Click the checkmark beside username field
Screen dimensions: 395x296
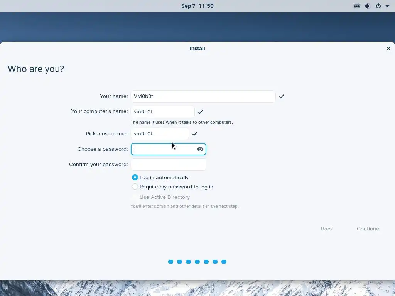coord(195,134)
